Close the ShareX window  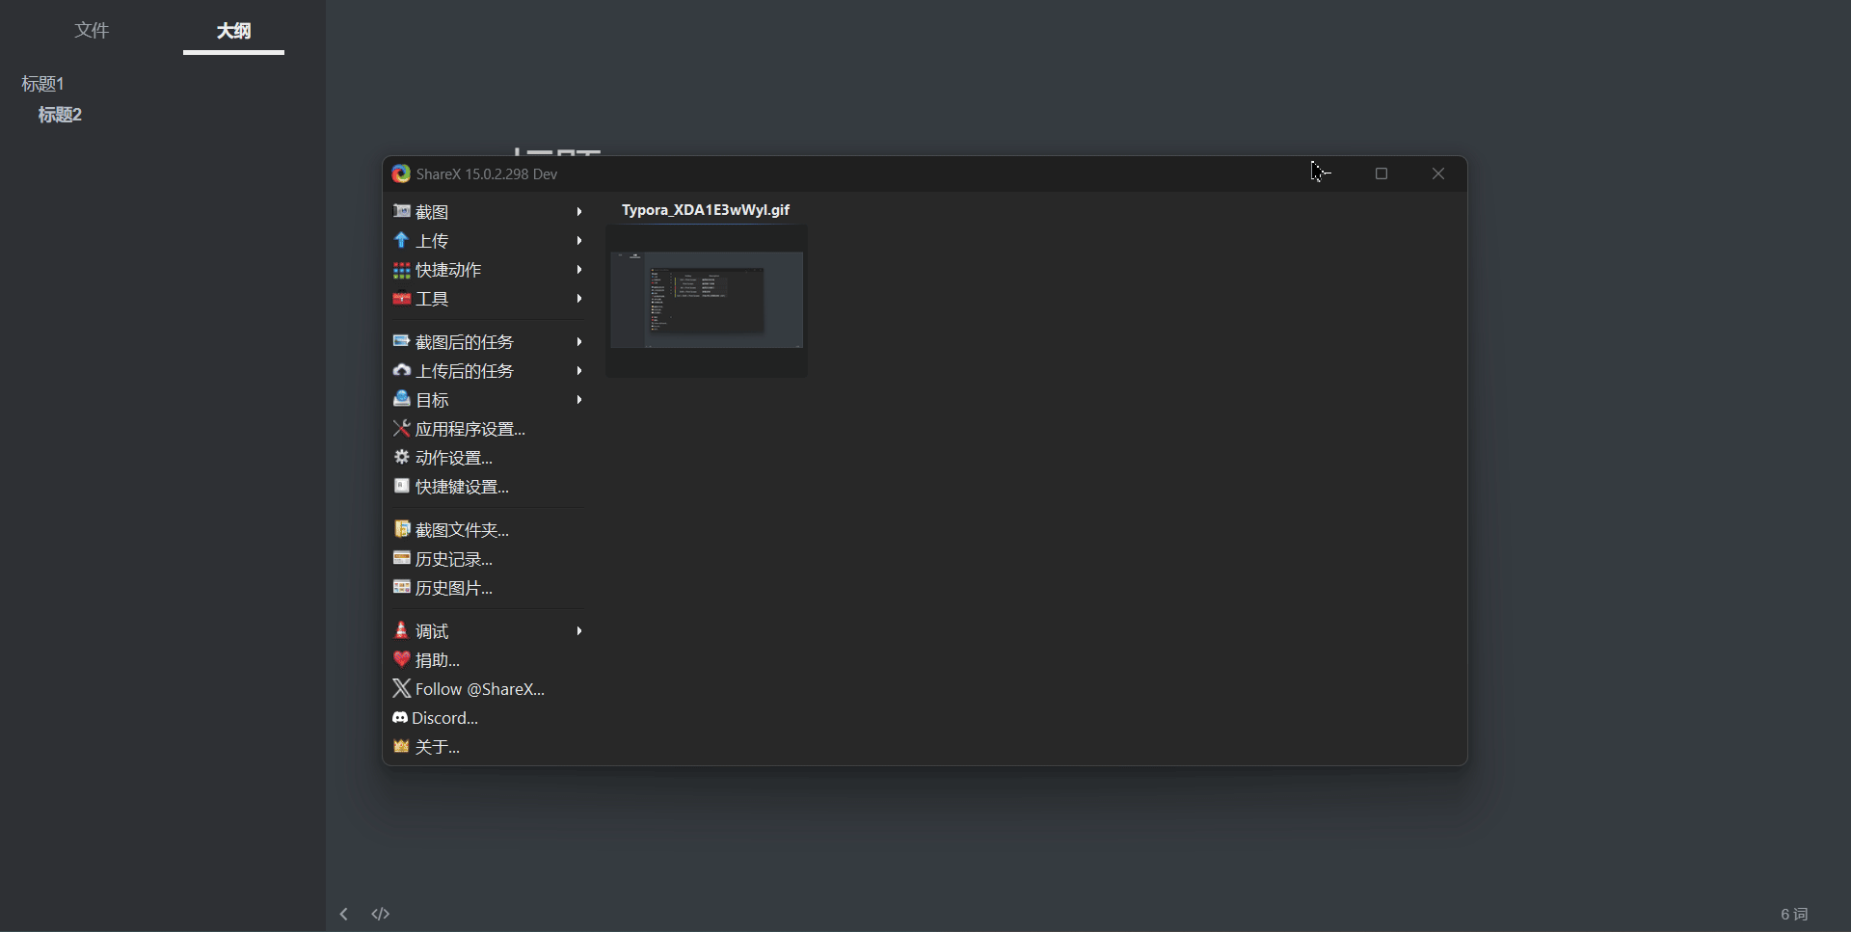(1438, 173)
